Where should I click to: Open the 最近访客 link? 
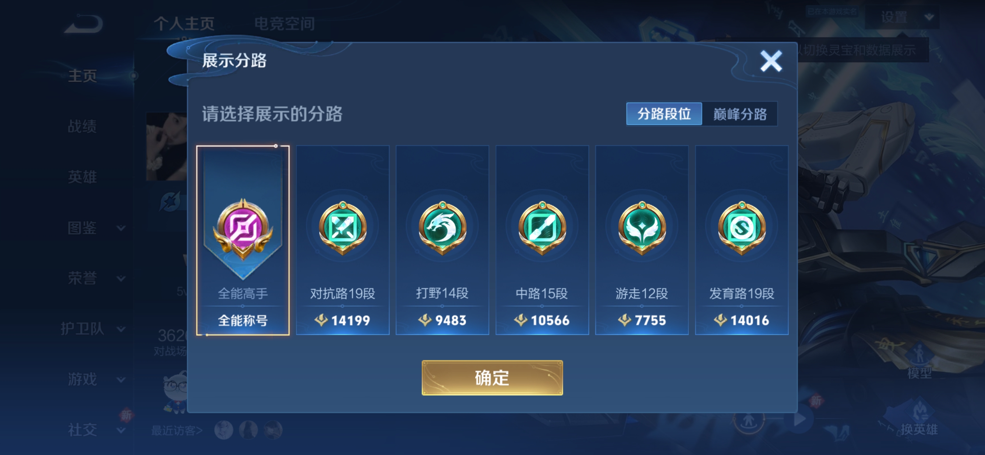[x=177, y=431]
